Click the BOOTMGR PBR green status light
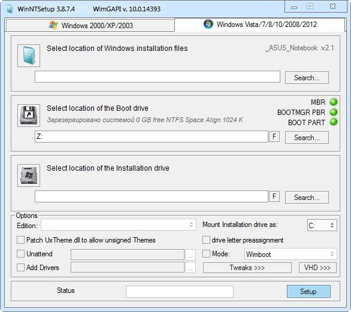This screenshot has width=351, height=312. click(x=334, y=112)
